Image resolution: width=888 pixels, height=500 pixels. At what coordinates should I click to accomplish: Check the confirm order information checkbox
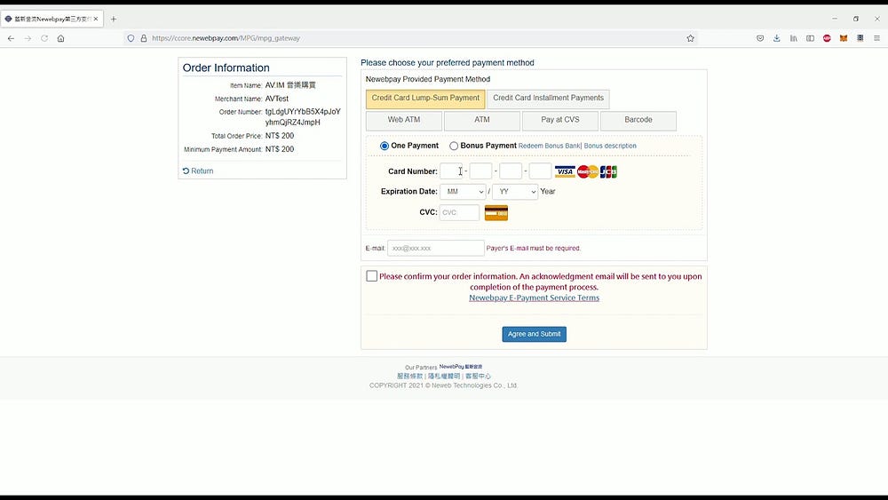[371, 276]
